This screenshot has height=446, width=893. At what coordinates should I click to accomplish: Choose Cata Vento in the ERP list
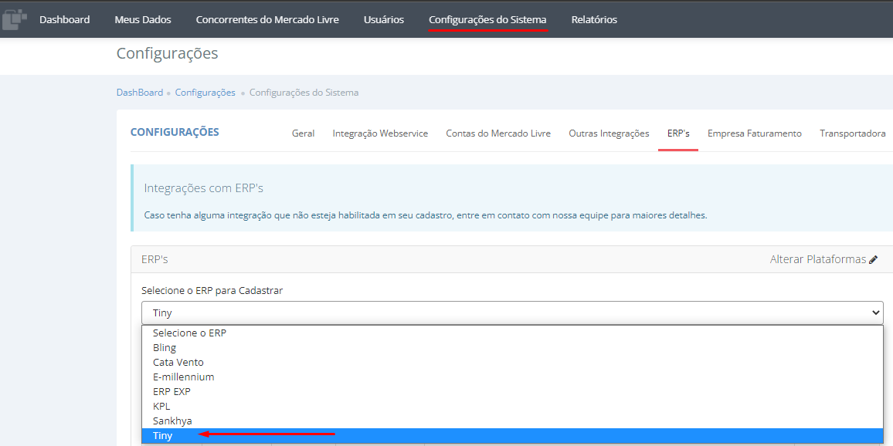point(512,363)
